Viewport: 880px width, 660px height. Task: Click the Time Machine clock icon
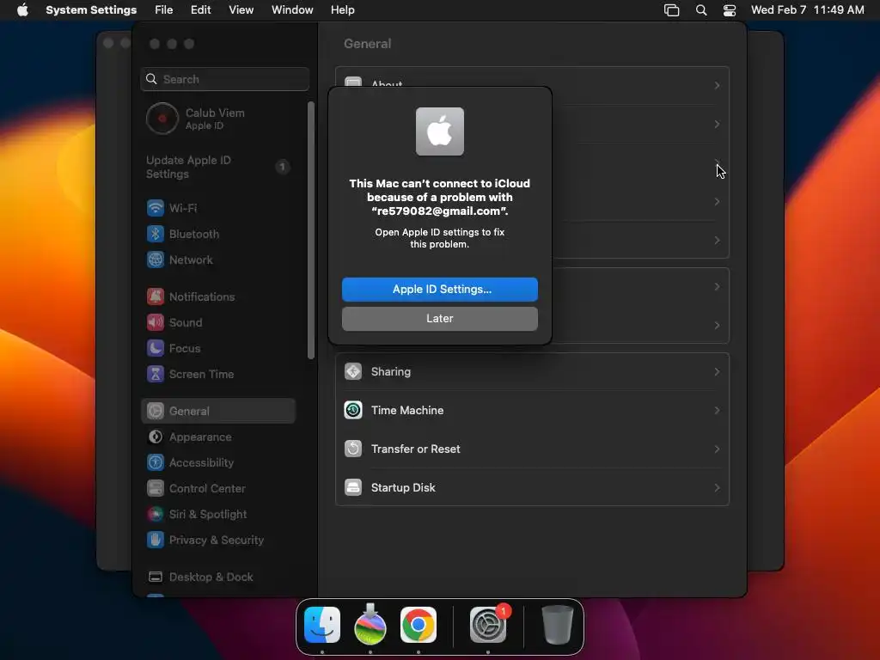point(353,410)
